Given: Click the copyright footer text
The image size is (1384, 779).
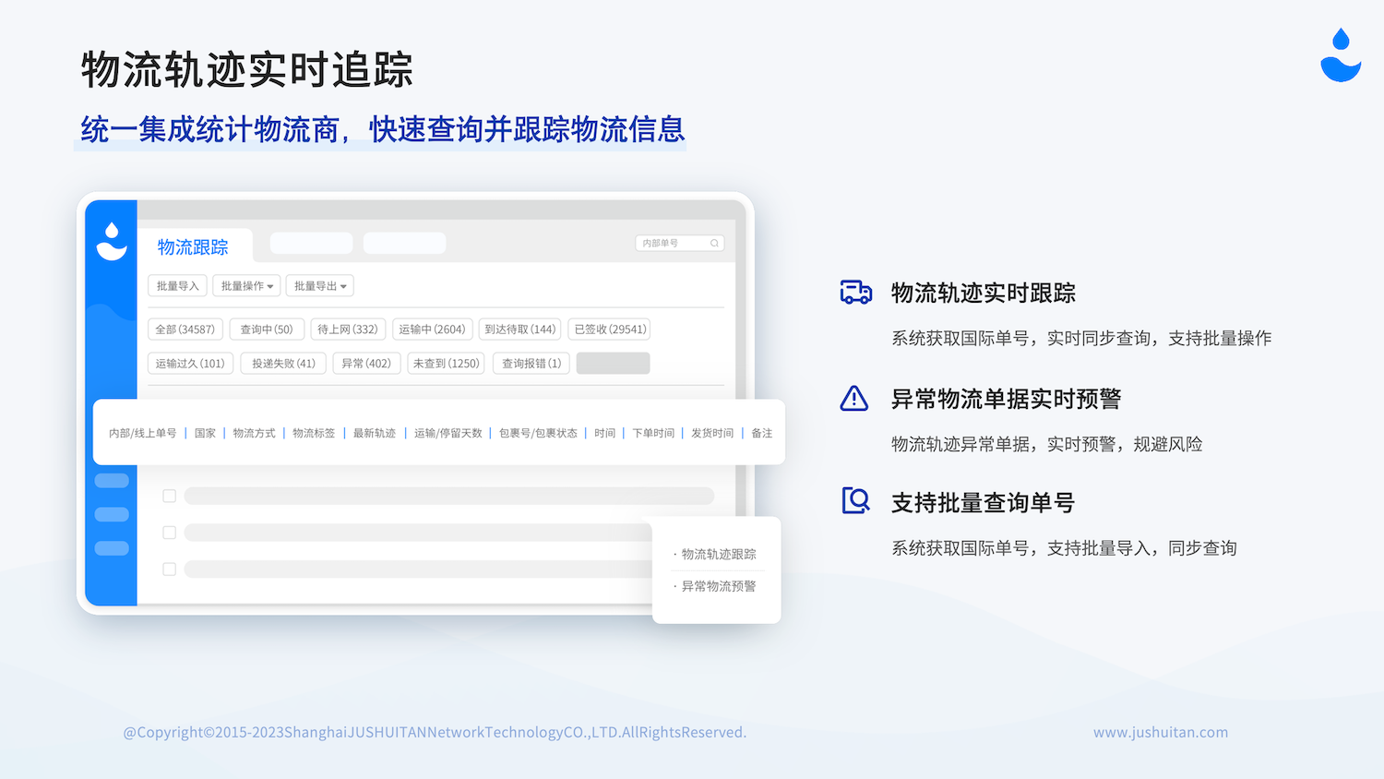Looking at the screenshot, I should click(435, 732).
